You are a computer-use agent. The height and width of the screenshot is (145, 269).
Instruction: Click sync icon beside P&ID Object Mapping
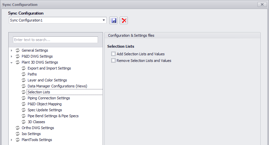pos(24,104)
